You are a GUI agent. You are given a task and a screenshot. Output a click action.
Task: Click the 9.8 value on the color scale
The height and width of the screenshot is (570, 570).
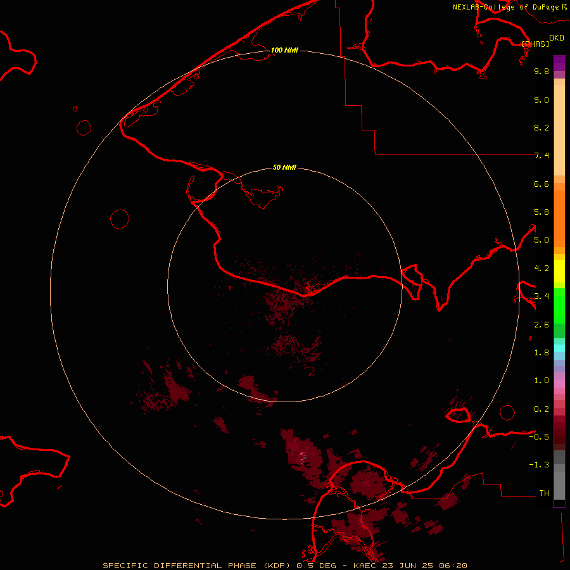pos(541,71)
